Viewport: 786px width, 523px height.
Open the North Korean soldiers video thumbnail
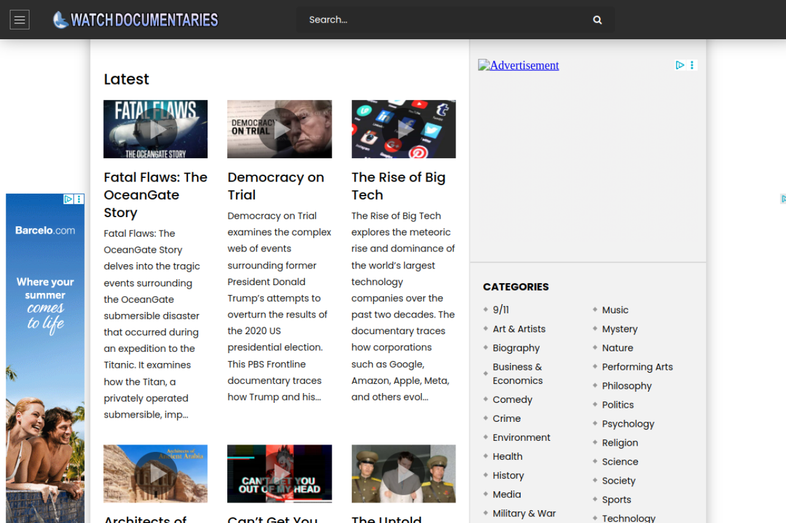tap(403, 473)
